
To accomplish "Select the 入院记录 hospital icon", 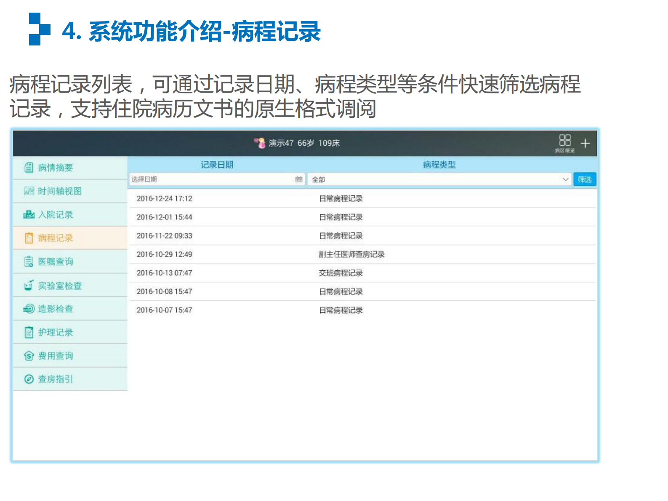I will [x=29, y=215].
